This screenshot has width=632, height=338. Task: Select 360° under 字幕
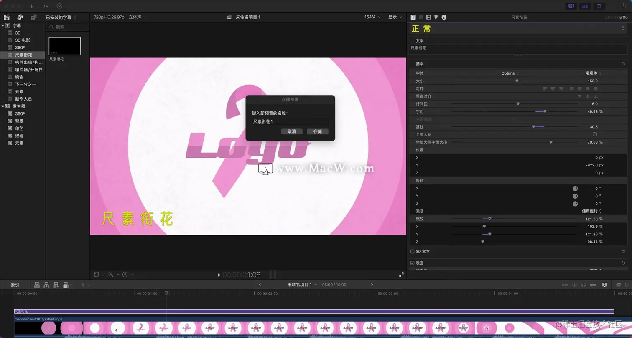(x=20, y=48)
